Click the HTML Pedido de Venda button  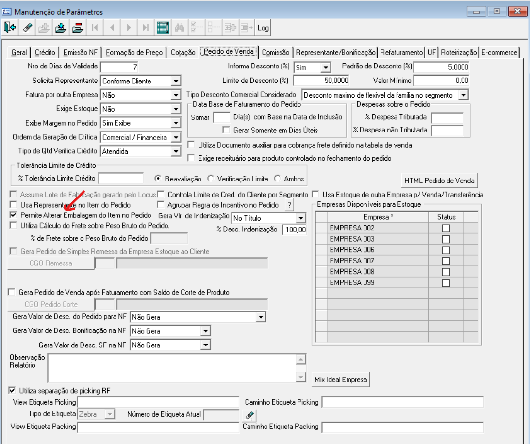point(439,181)
